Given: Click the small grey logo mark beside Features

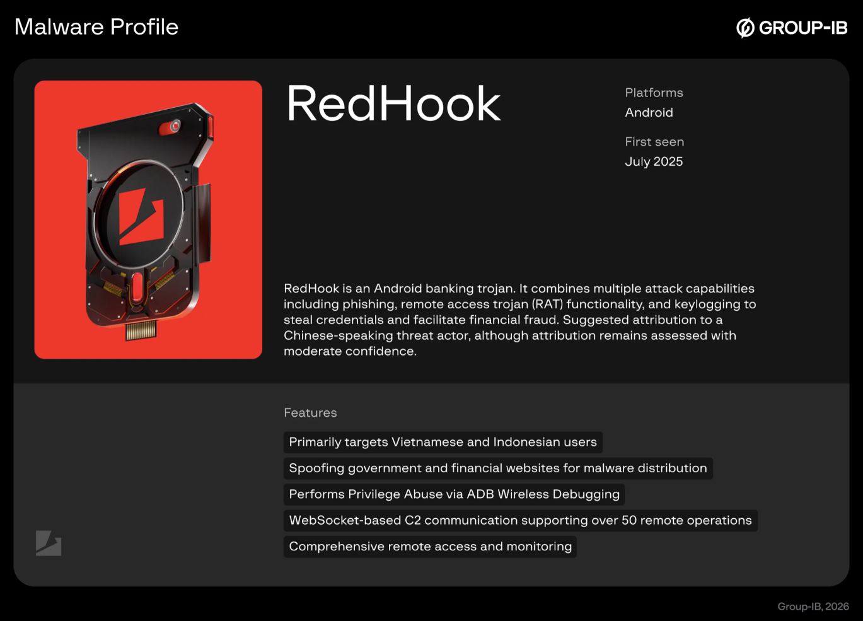Looking at the screenshot, I should (49, 543).
